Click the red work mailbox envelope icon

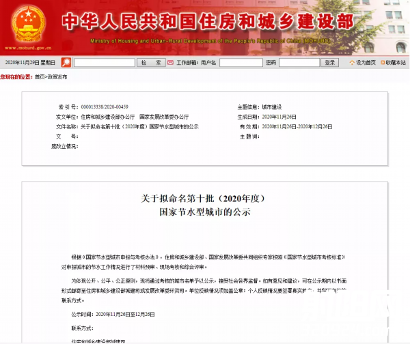point(170,62)
